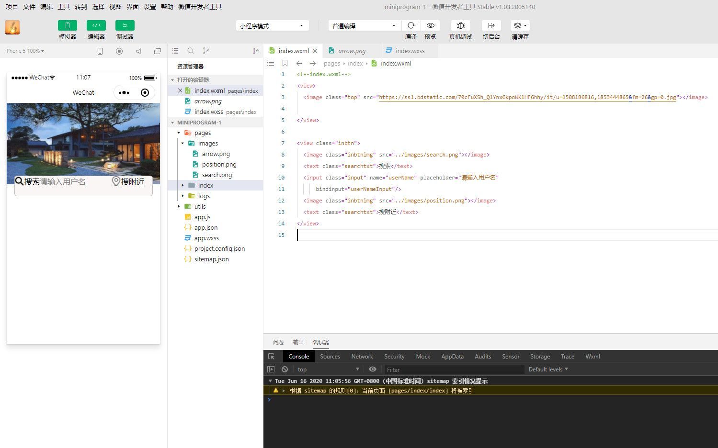
Task: Expand the index folder
Action: pos(182,186)
